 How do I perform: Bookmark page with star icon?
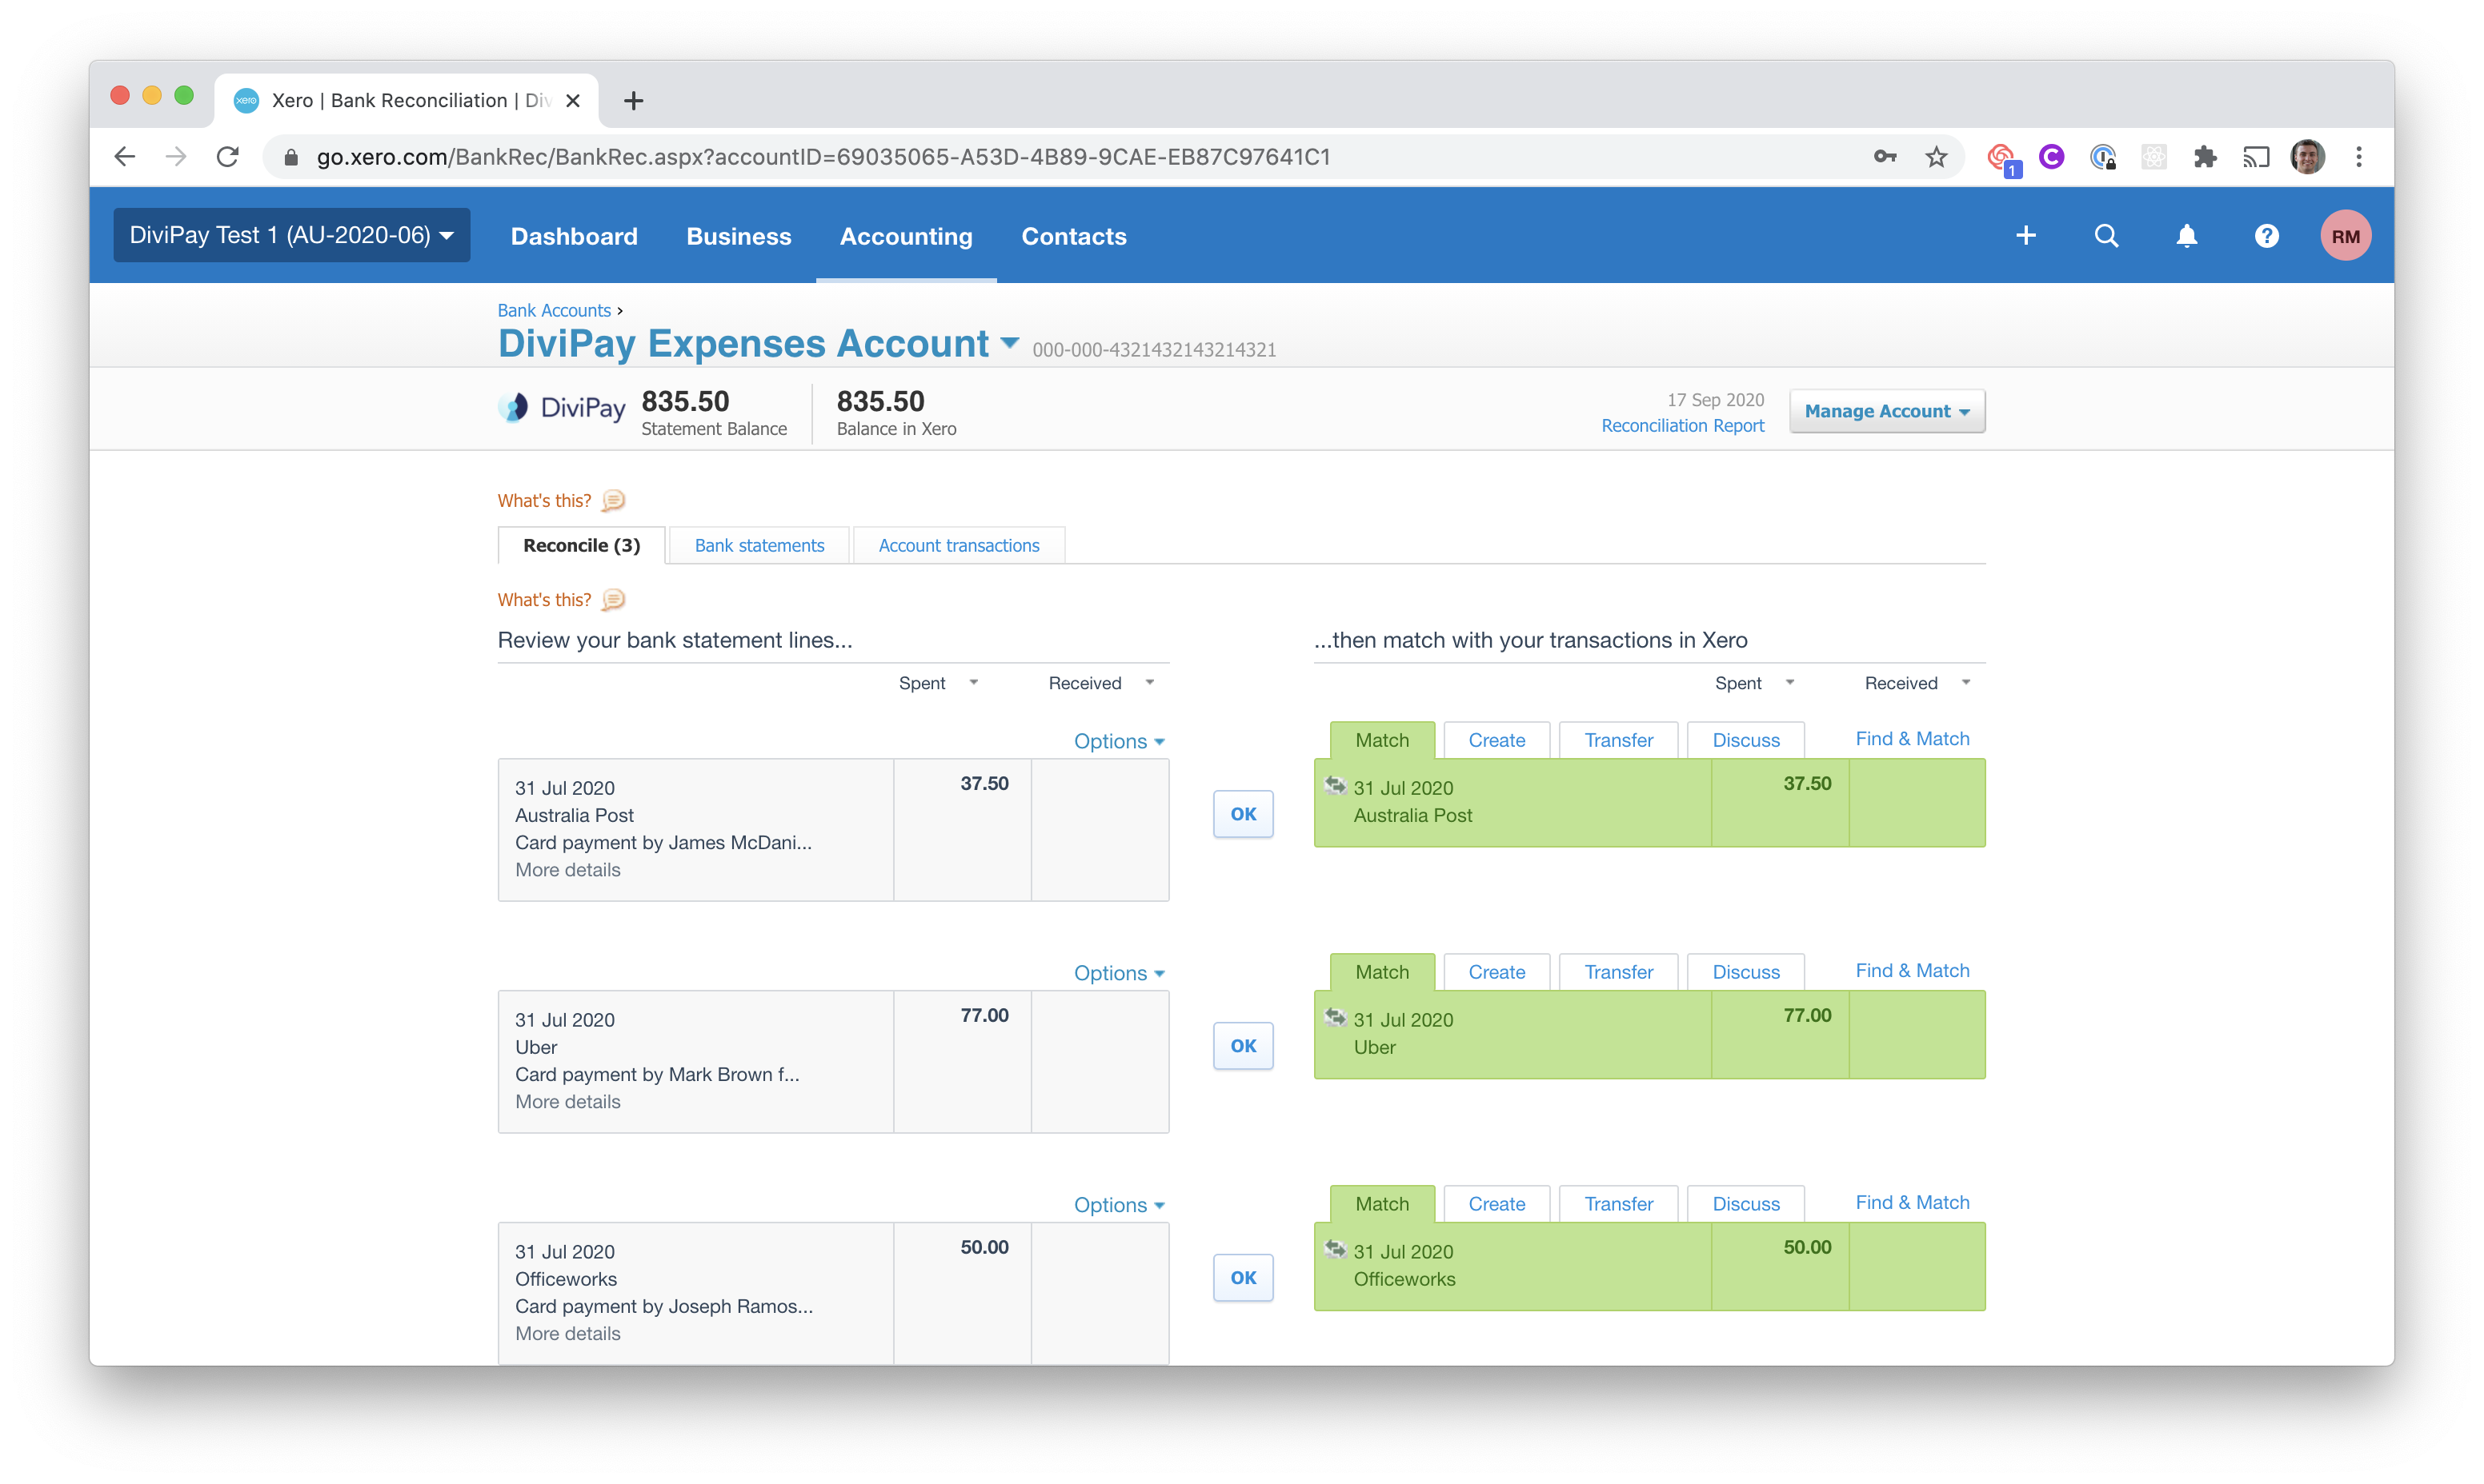click(1936, 157)
